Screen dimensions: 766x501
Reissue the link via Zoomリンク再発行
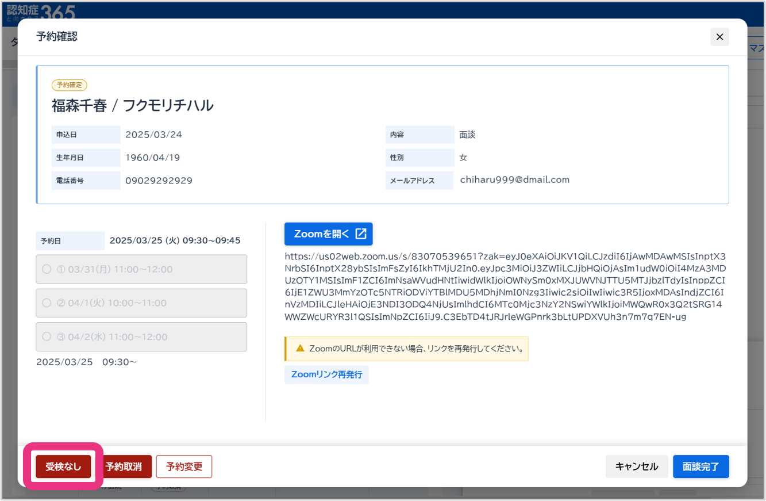click(326, 374)
